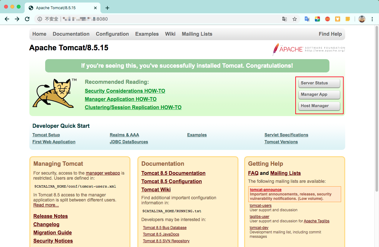Image resolution: width=379 pixels, height=247 pixels.
Task: Open the Chrome profile avatar
Action: (x=362, y=19)
